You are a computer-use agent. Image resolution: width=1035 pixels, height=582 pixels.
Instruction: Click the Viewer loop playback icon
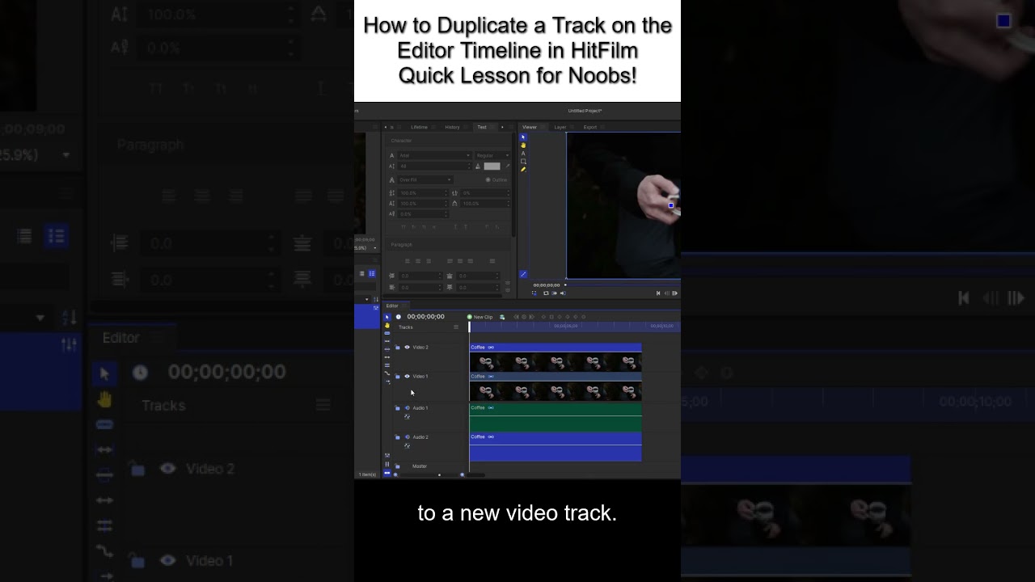pyautogui.click(x=546, y=293)
